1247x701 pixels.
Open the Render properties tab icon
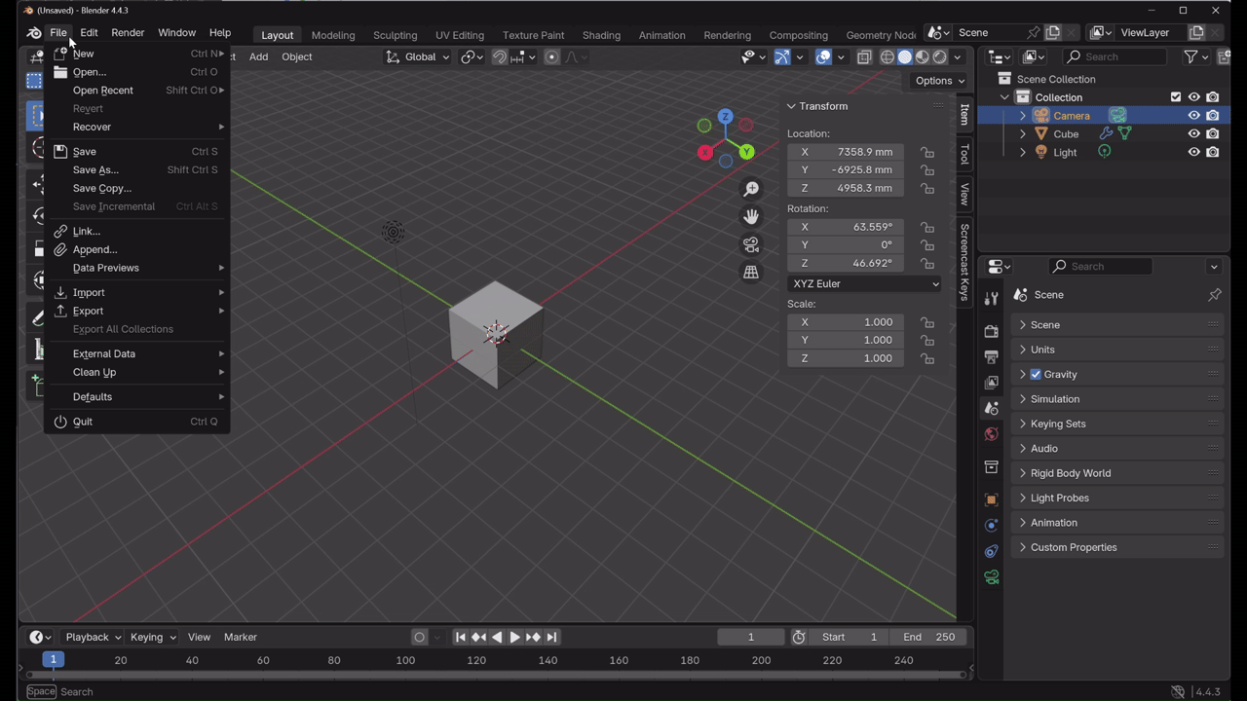click(991, 331)
